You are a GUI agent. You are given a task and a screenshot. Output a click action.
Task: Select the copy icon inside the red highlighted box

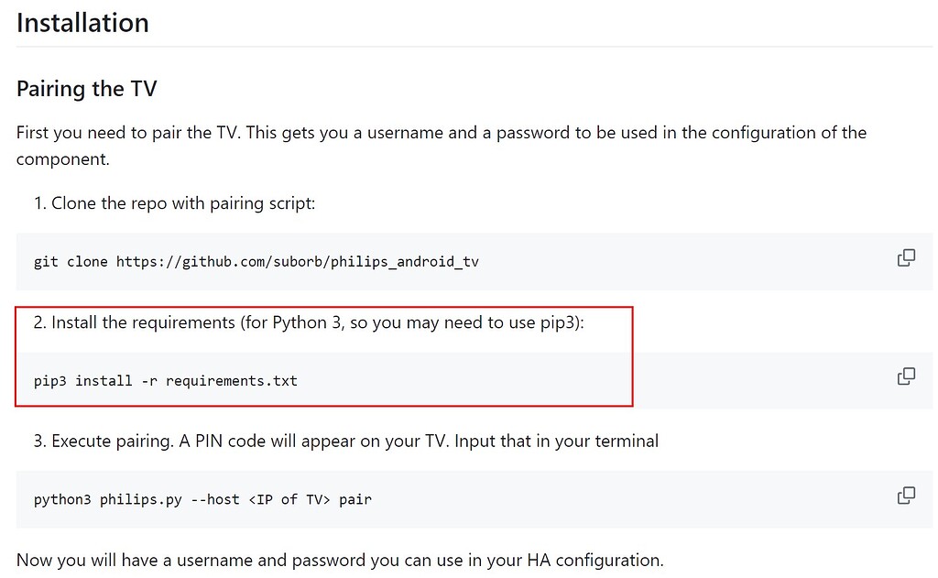pos(906,376)
